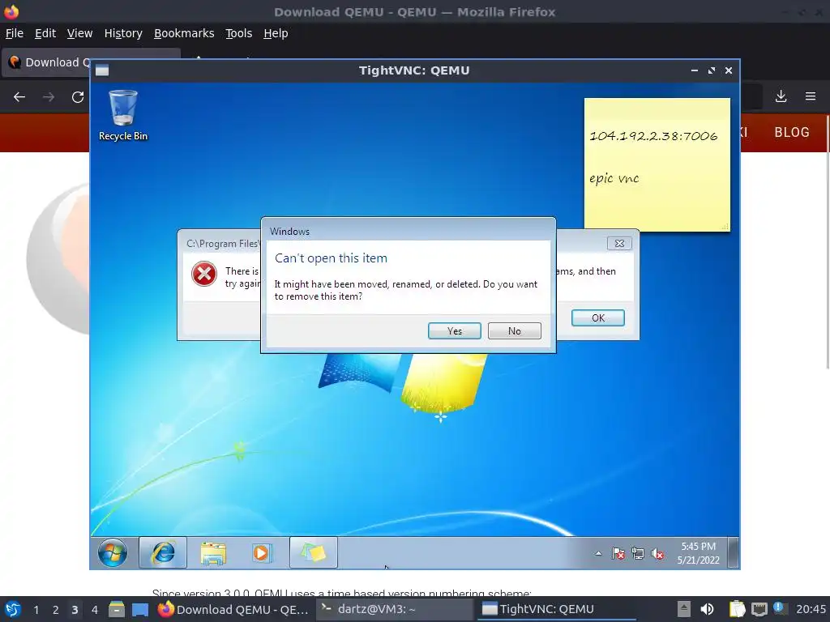The height and width of the screenshot is (622, 830).
Task: Open Firefox View menu
Action: (79, 33)
